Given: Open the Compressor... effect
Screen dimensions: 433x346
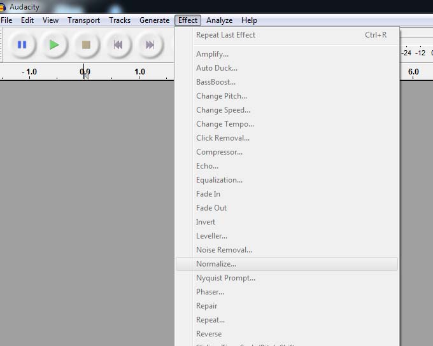Looking at the screenshot, I should (x=287, y=152).
